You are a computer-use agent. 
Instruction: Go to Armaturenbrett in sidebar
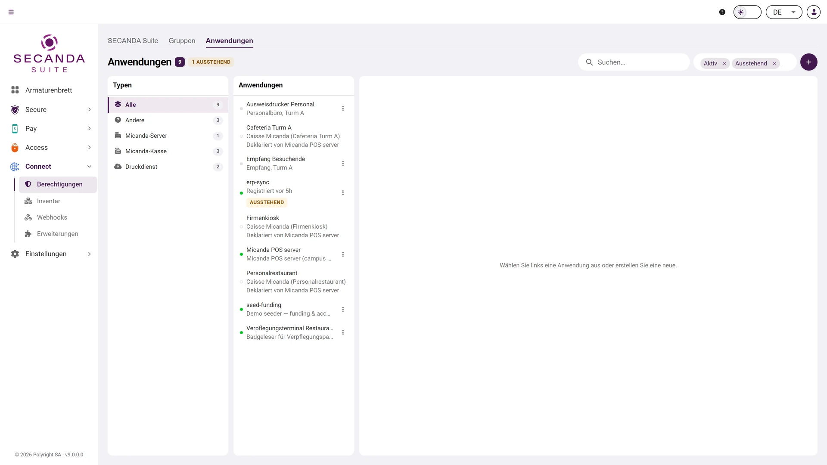click(49, 90)
